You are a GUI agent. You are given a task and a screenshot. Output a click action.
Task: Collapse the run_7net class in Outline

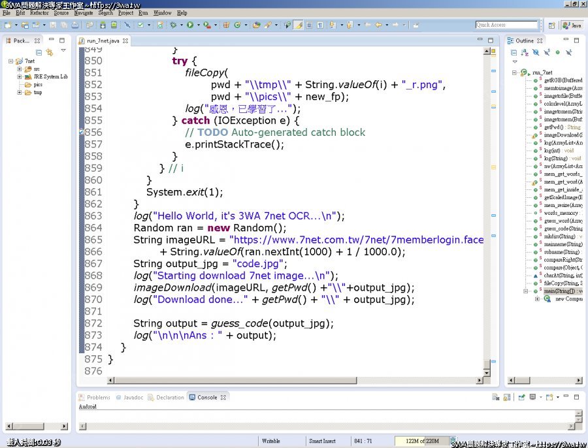pyautogui.click(x=515, y=72)
